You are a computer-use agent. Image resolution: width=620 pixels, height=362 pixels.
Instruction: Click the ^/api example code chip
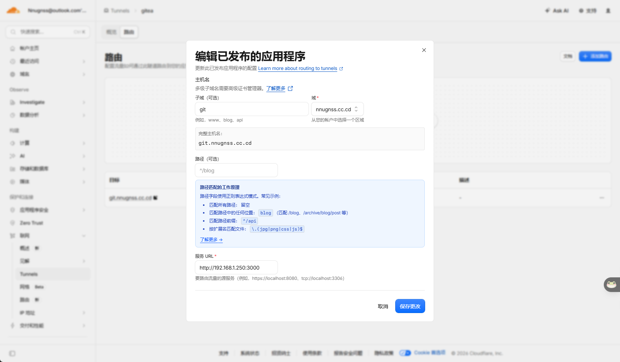coord(249,221)
